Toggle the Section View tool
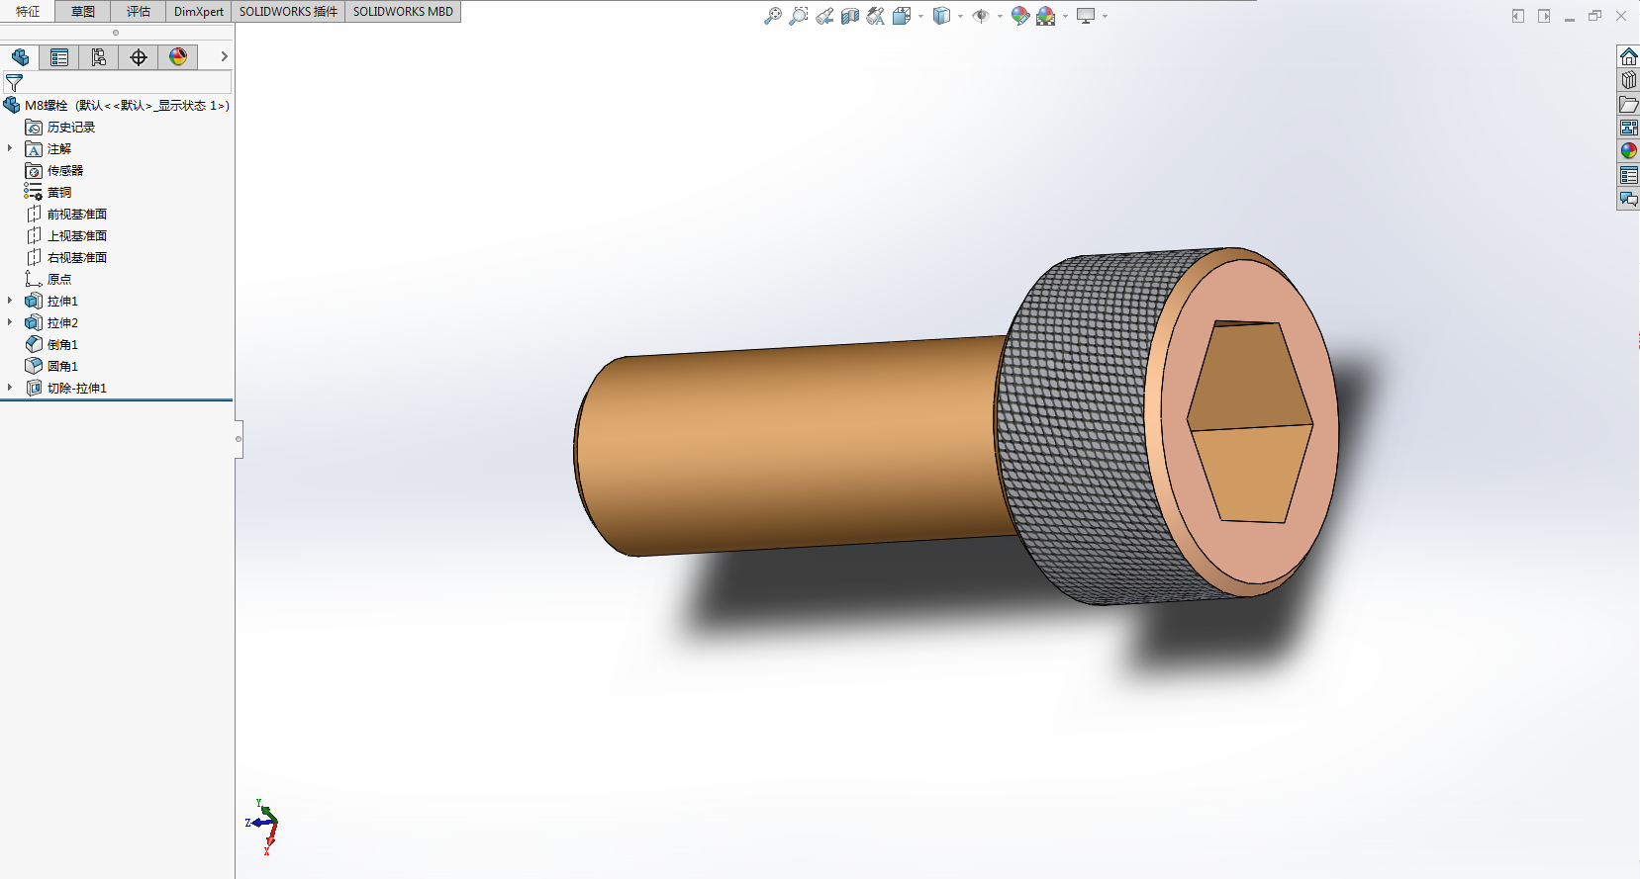 [850, 16]
